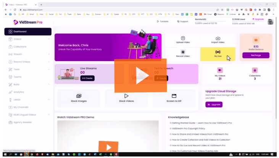Expand the Build submenu chevron
279x158 pixels.
[x=49, y=84]
